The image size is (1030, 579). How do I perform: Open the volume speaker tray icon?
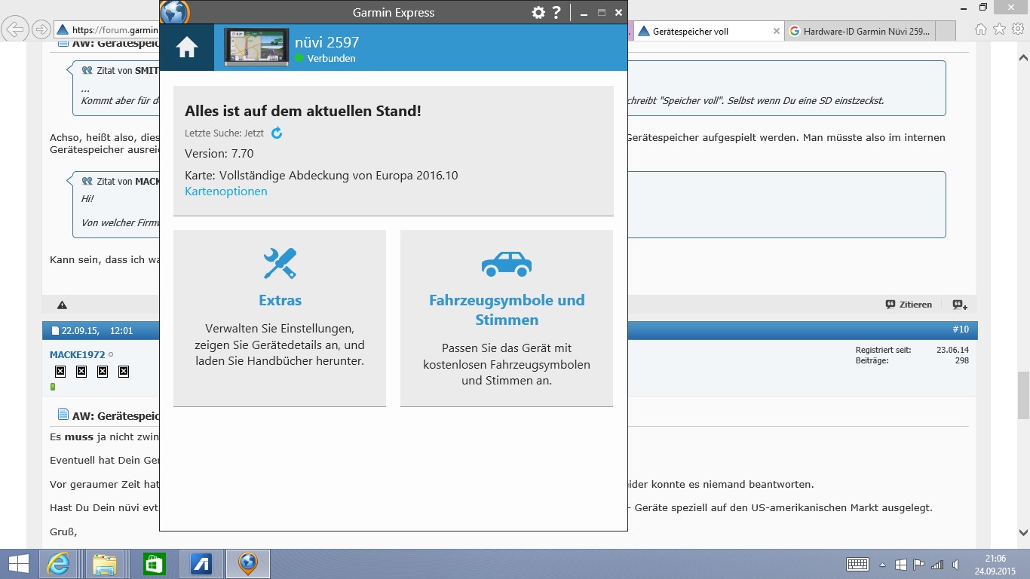coord(956,564)
